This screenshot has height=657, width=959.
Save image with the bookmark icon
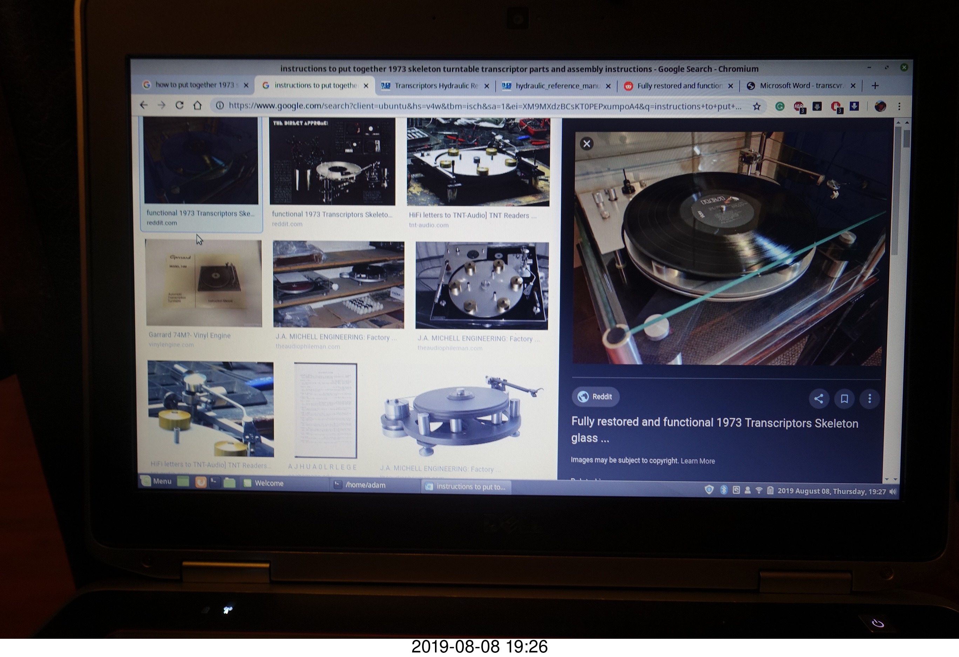844,399
